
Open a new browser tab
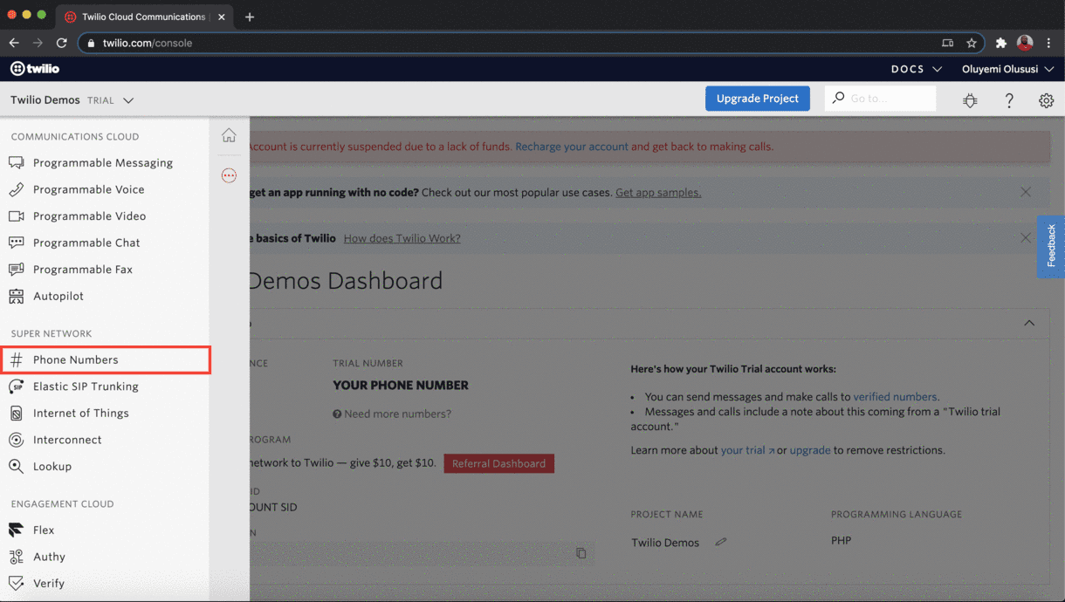(250, 17)
